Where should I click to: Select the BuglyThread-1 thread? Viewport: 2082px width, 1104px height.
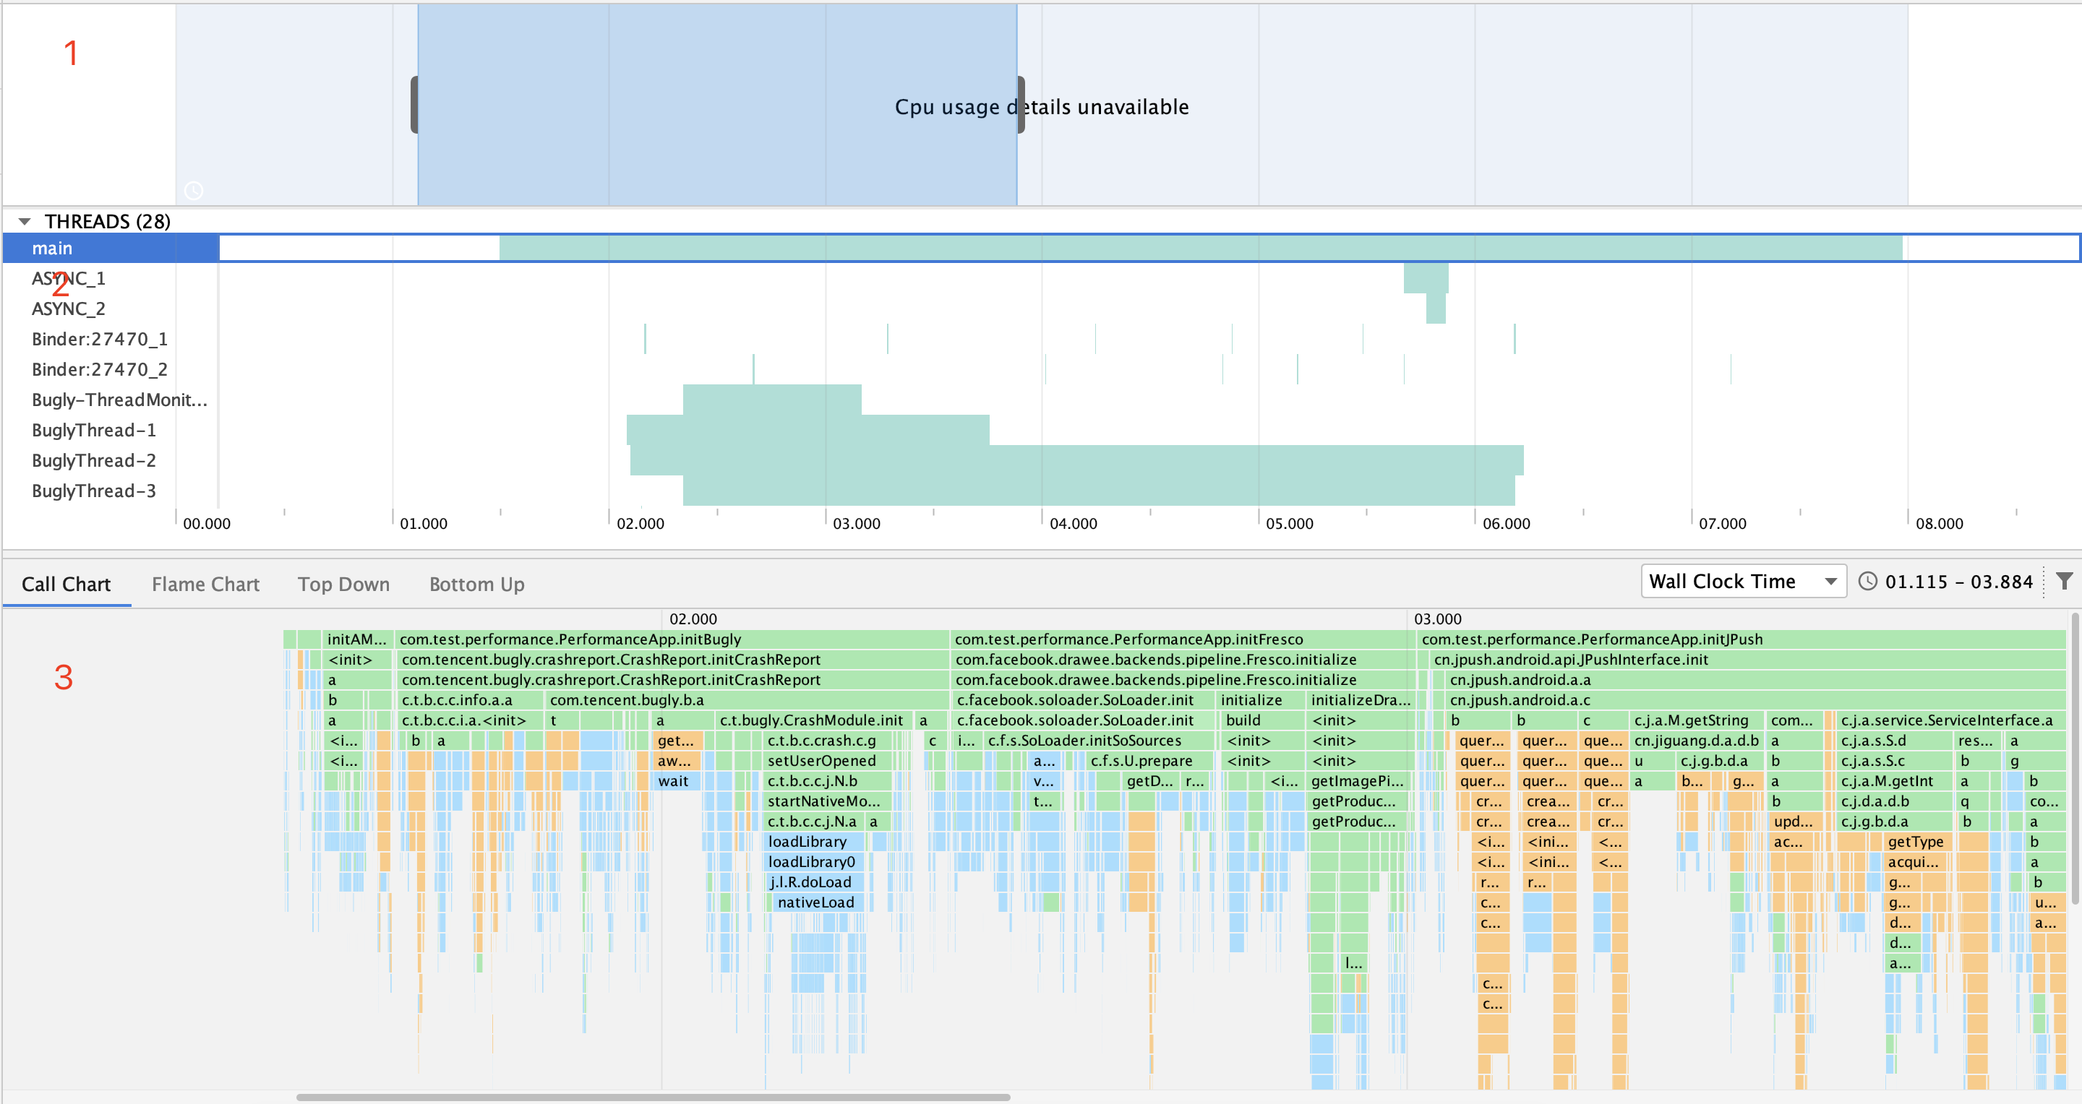94,431
